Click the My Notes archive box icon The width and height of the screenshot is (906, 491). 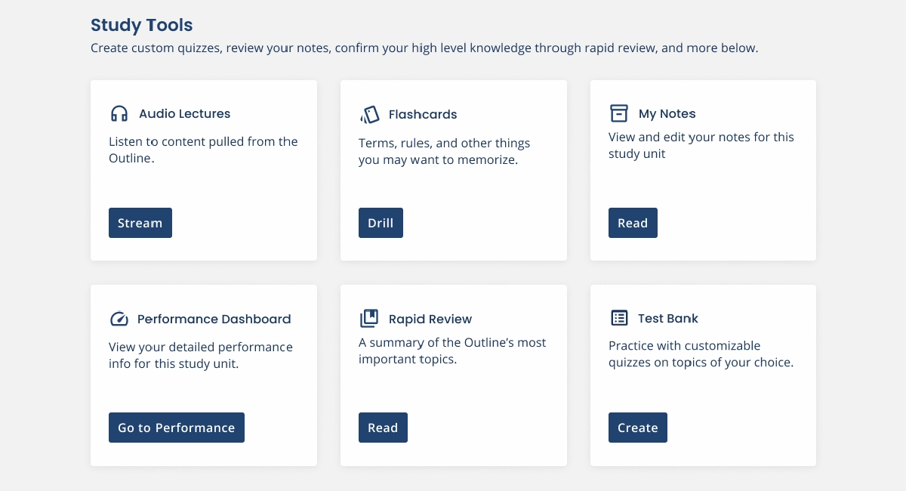[619, 113]
